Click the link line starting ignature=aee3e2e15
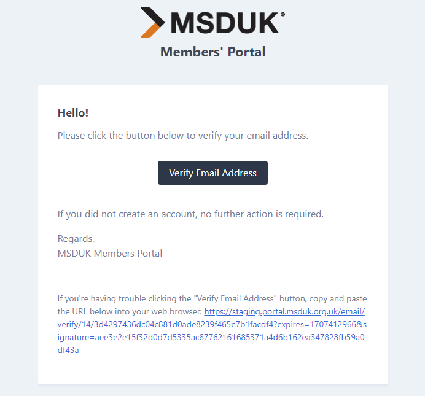 coord(211,337)
